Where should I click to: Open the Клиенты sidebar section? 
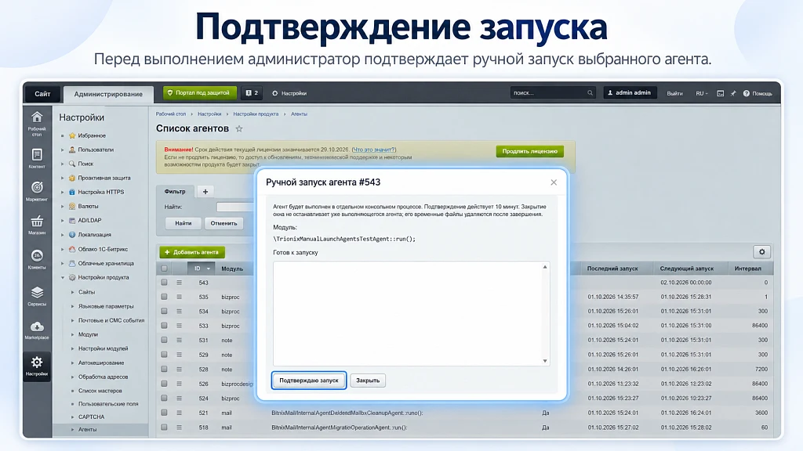[x=37, y=259]
